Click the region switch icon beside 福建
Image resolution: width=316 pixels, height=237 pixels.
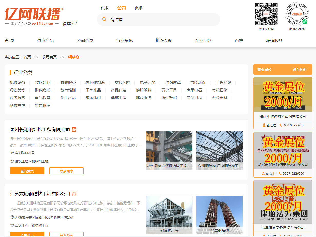click(x=74, y=23)
